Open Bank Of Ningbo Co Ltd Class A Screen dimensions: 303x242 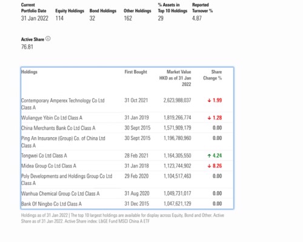coord(52,204)
